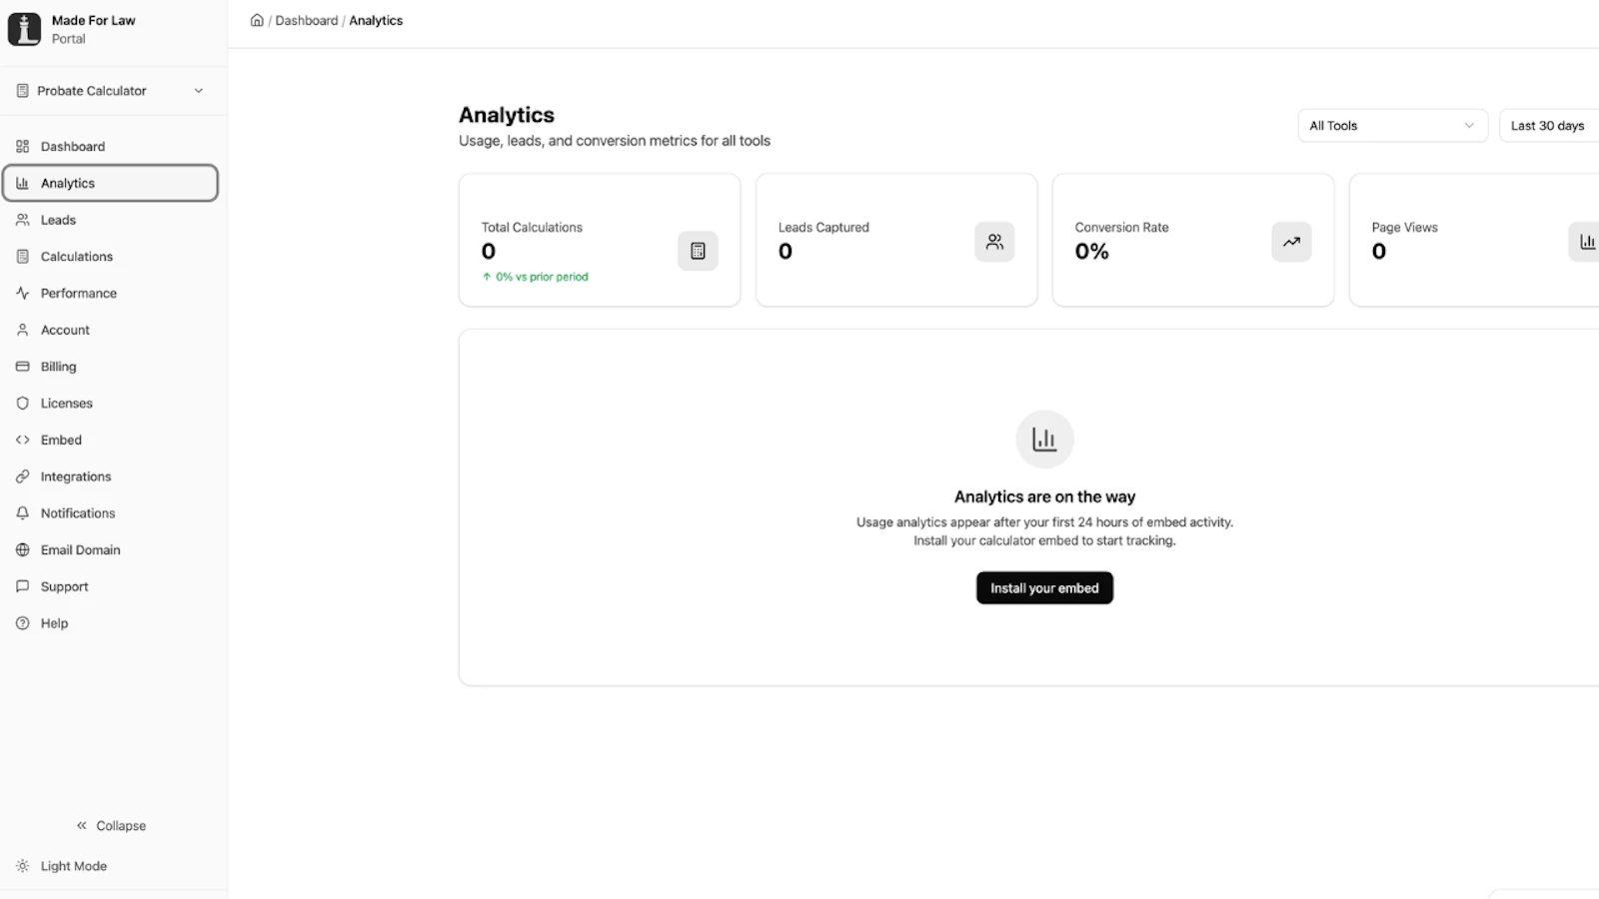The width and height of the screenshot is (1599, 899).
Task: Open Integrations page link
Action: [110, 476]
